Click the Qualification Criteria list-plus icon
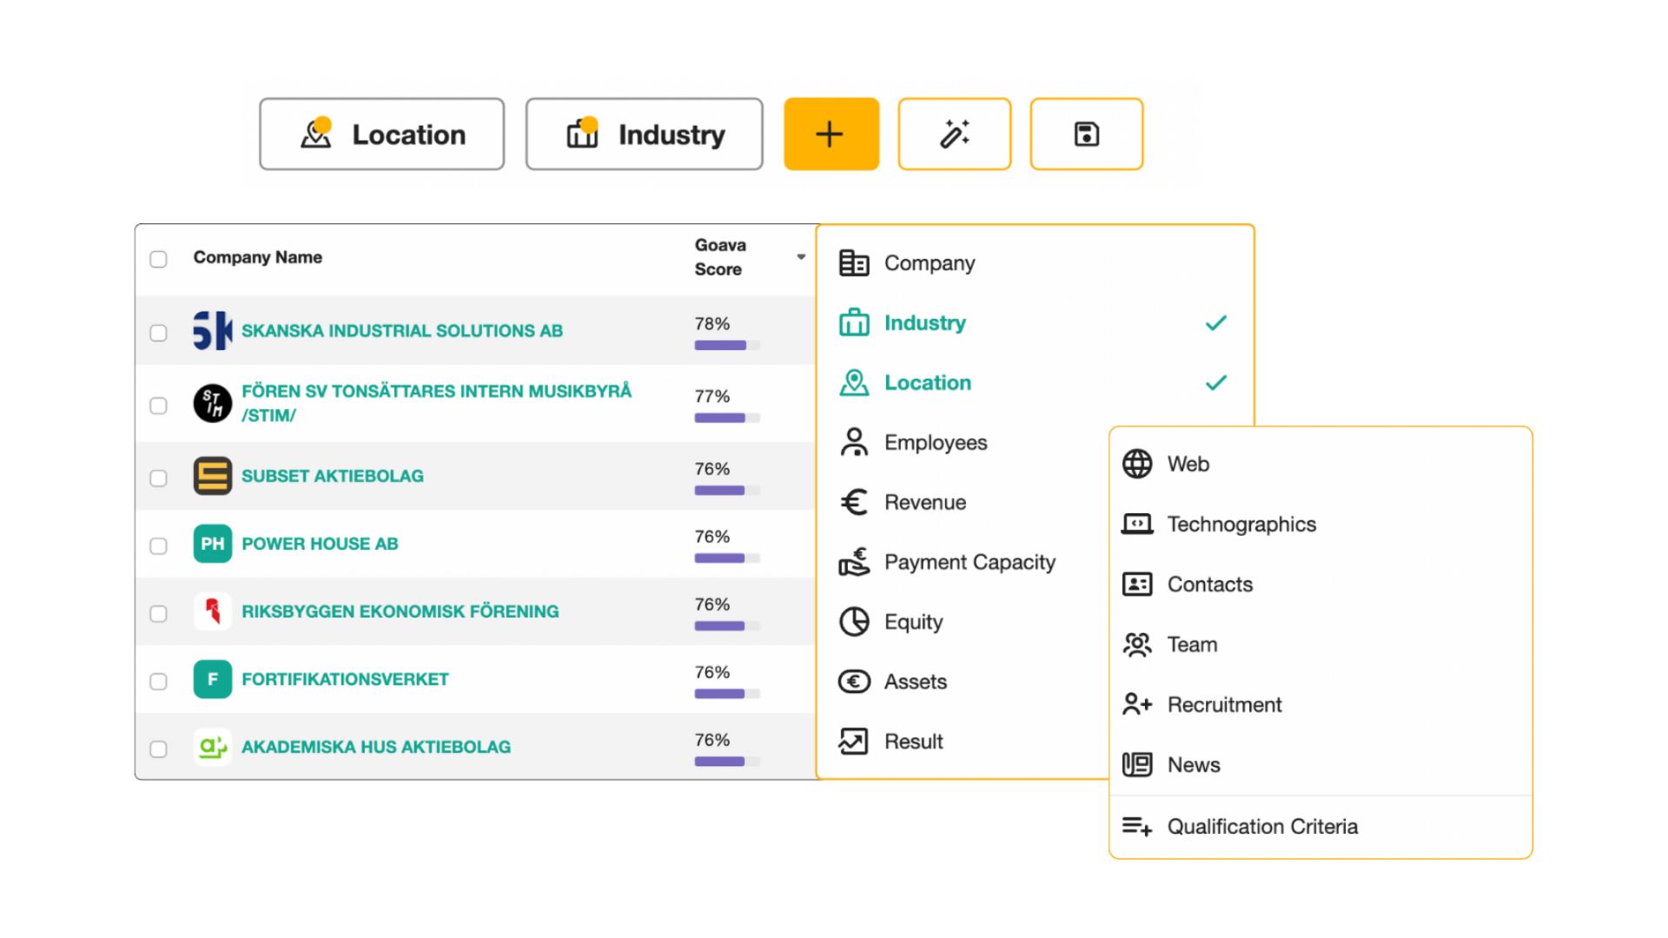The image size is (1668, 938). 1137,826
